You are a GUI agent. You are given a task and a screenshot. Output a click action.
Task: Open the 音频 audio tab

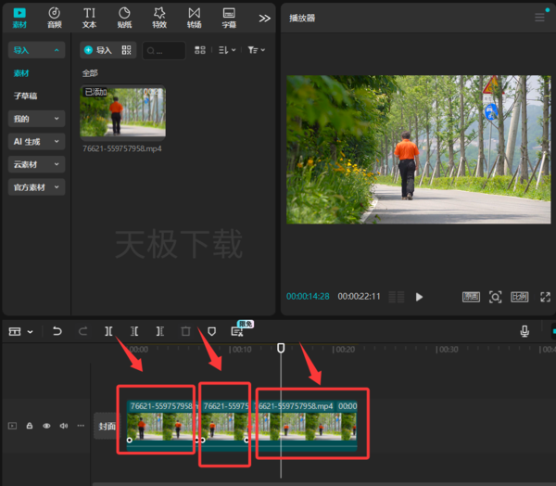point(55,18)
